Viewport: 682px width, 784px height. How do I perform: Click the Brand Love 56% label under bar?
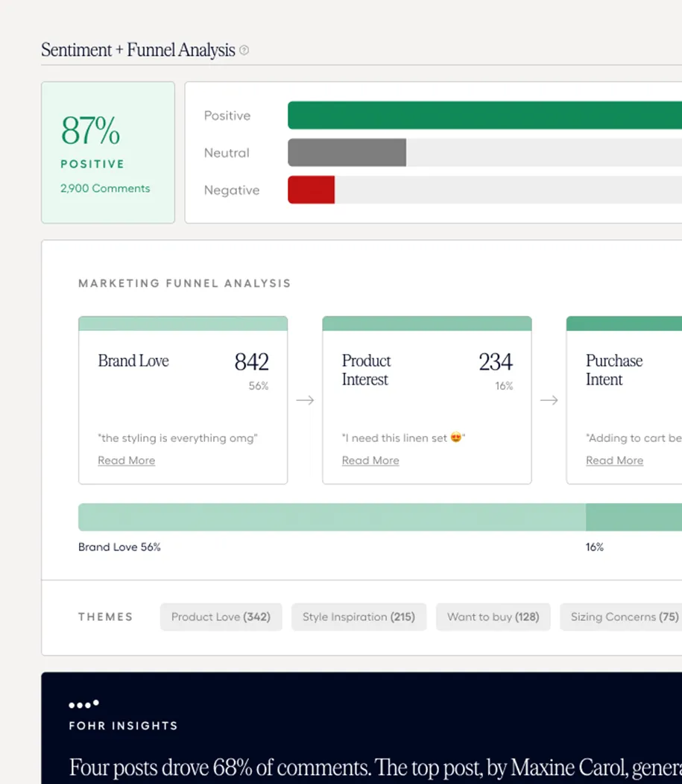coord(119,547)
